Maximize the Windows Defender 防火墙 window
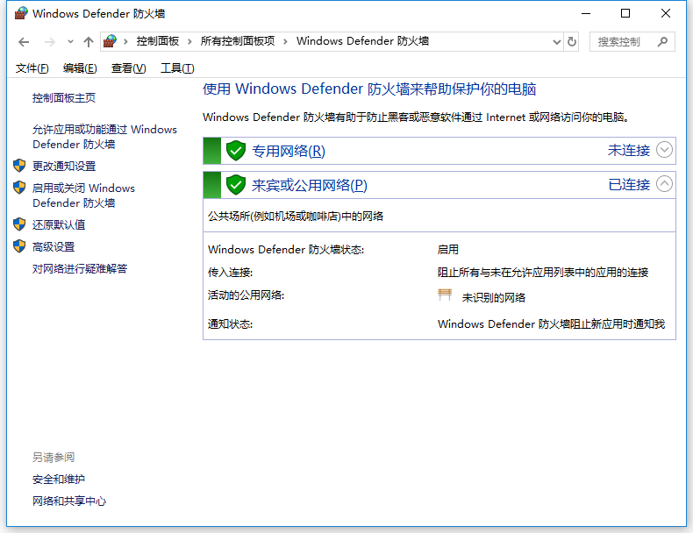Viewport: 693px width, 533px height. (x=625, y=14)
